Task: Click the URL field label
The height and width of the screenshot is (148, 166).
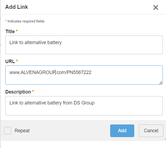Action: coord(10,61)
